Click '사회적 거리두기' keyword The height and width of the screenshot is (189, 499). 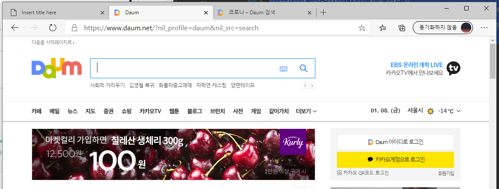click(x=107, y=86)
